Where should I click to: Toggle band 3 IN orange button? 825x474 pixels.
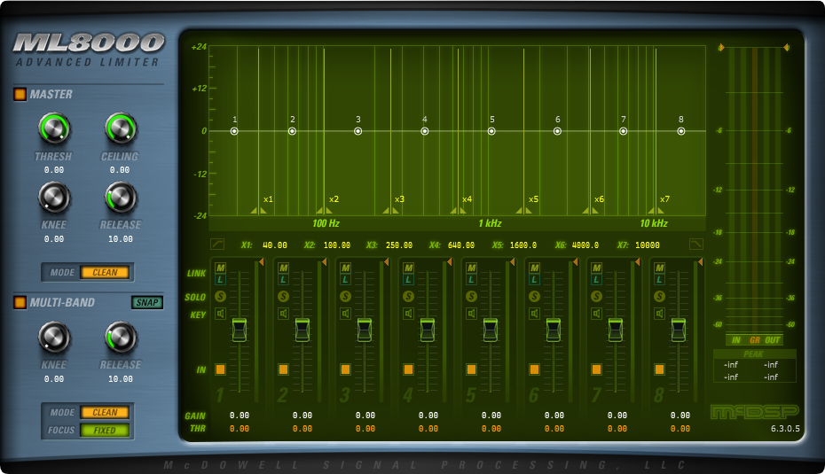tap(345, 369)
